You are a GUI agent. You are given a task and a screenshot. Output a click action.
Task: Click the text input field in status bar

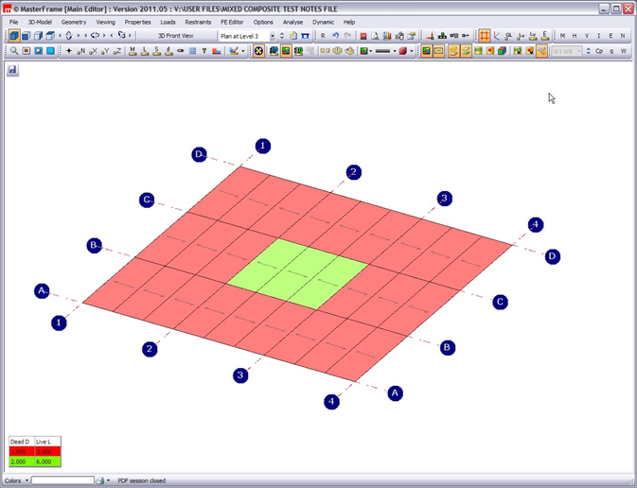click(x=62, y=480)
